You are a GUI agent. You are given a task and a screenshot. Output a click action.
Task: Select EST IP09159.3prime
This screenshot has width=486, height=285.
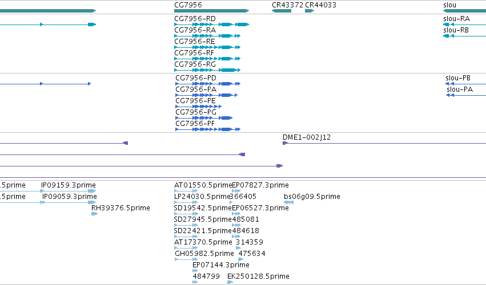tap(68, 191)
